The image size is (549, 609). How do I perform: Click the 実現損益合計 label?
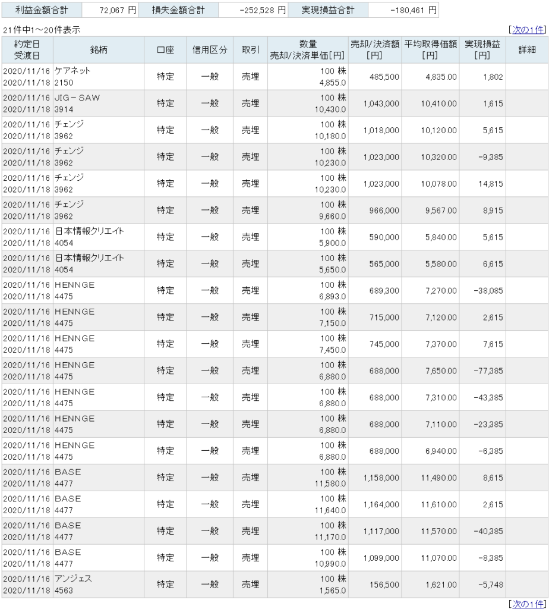click(x=328, y=10)
